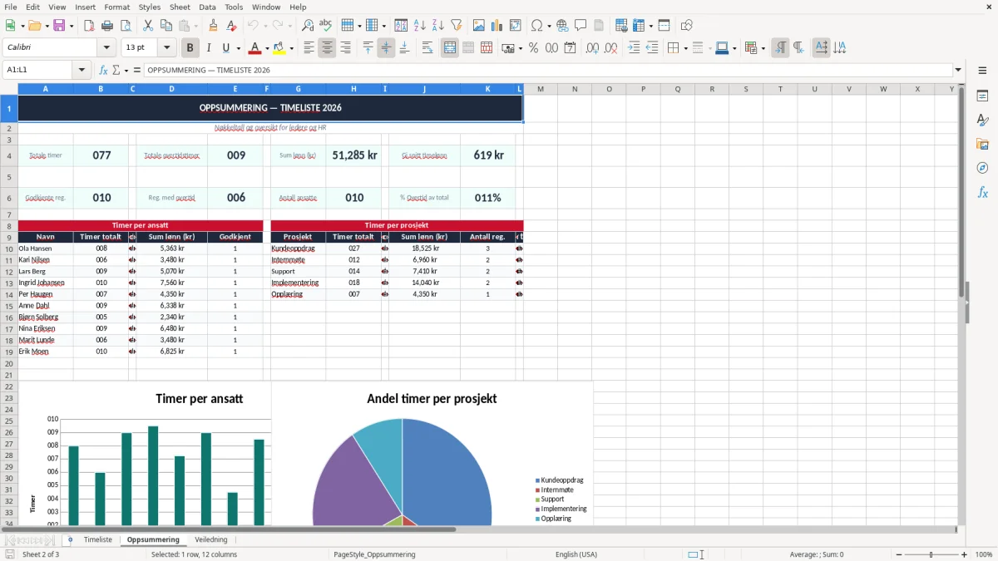Open sidebar Navigator compass icon
The height and width of the screenshot is (561, 998).
click(982, 168)
